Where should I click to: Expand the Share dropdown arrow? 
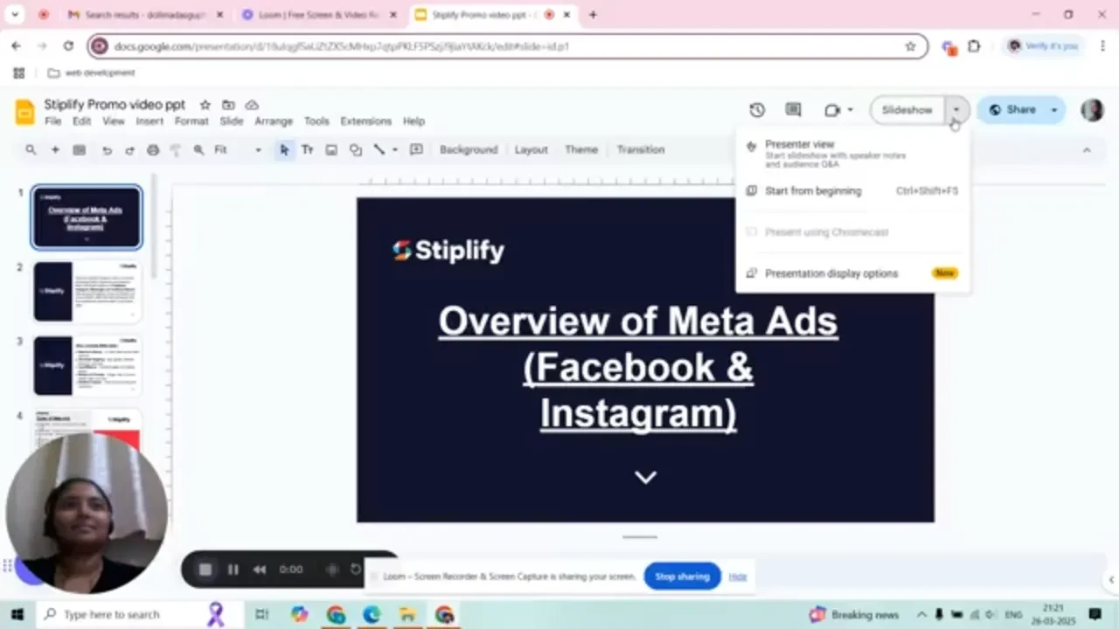click(1054, 110)
